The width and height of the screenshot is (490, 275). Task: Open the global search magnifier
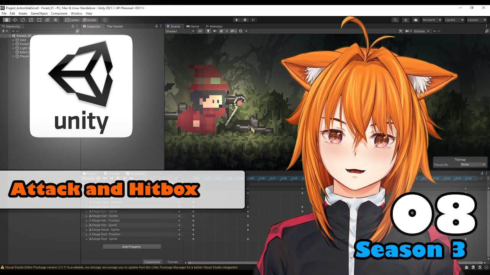click(x=395, y=20)
